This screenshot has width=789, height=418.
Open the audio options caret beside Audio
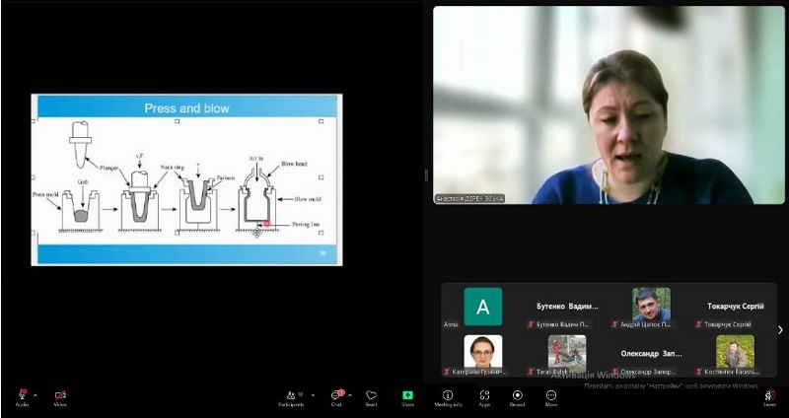tap(36, 395)
